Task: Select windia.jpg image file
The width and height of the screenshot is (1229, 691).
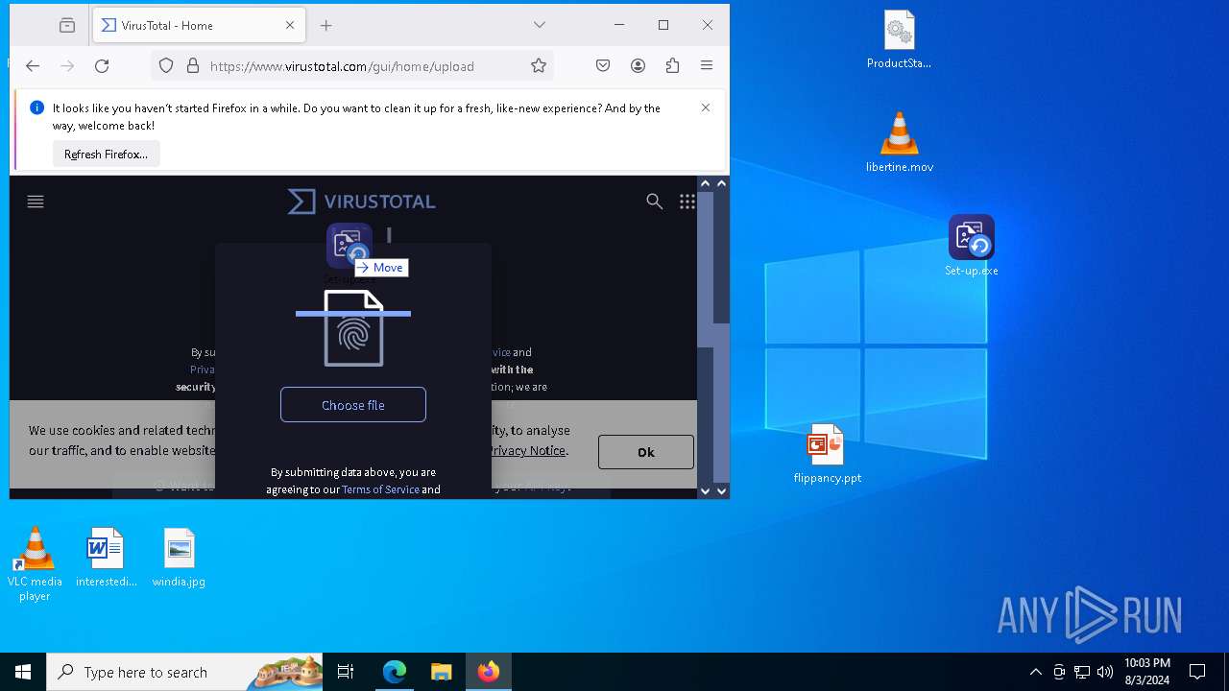Action: coord(179,557)
